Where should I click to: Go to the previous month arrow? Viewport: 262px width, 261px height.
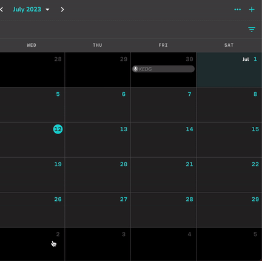click(x=1, y=10)
